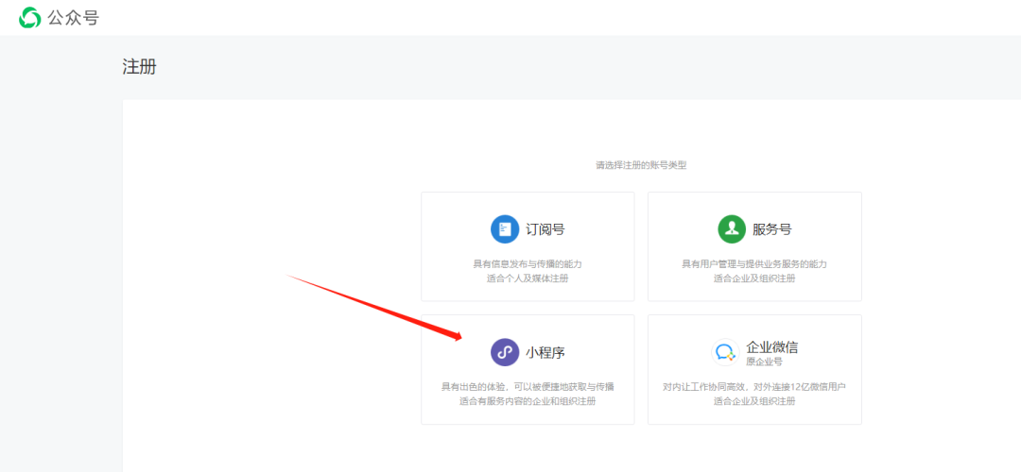Viewport: 1021px width, 472px height.
Task: Click the 原企业号 subtitle under 企业微信
Action: [x=764, y=362]
